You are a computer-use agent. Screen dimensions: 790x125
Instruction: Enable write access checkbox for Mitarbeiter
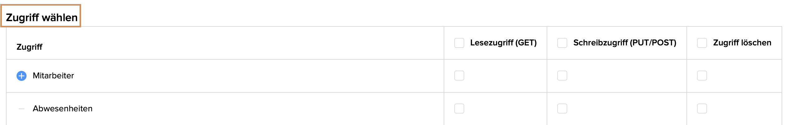coord(562,76)
